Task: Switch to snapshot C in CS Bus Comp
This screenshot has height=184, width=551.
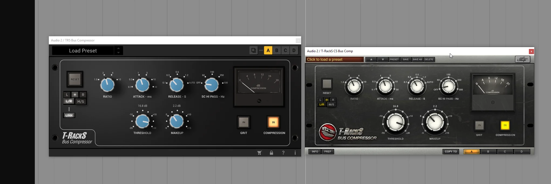Action: tap(505, 151)
